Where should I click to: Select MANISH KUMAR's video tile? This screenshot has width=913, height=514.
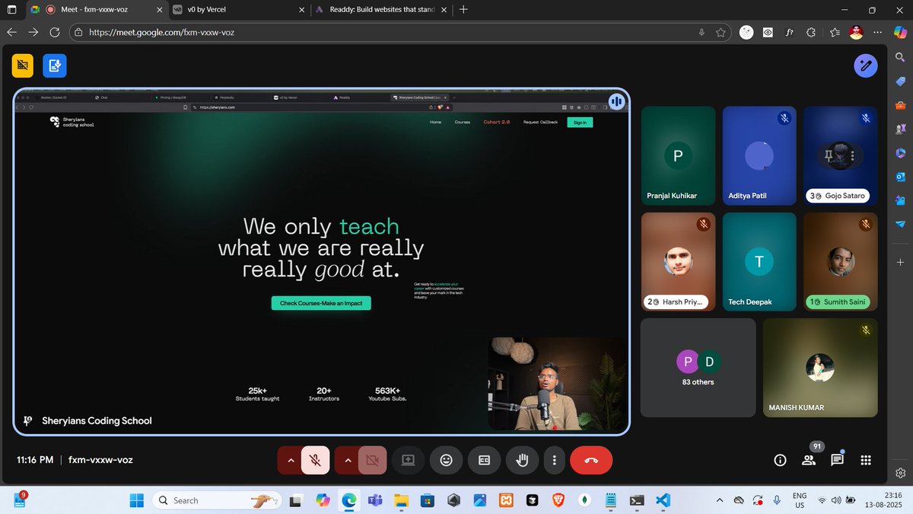[x=820, y=368]
